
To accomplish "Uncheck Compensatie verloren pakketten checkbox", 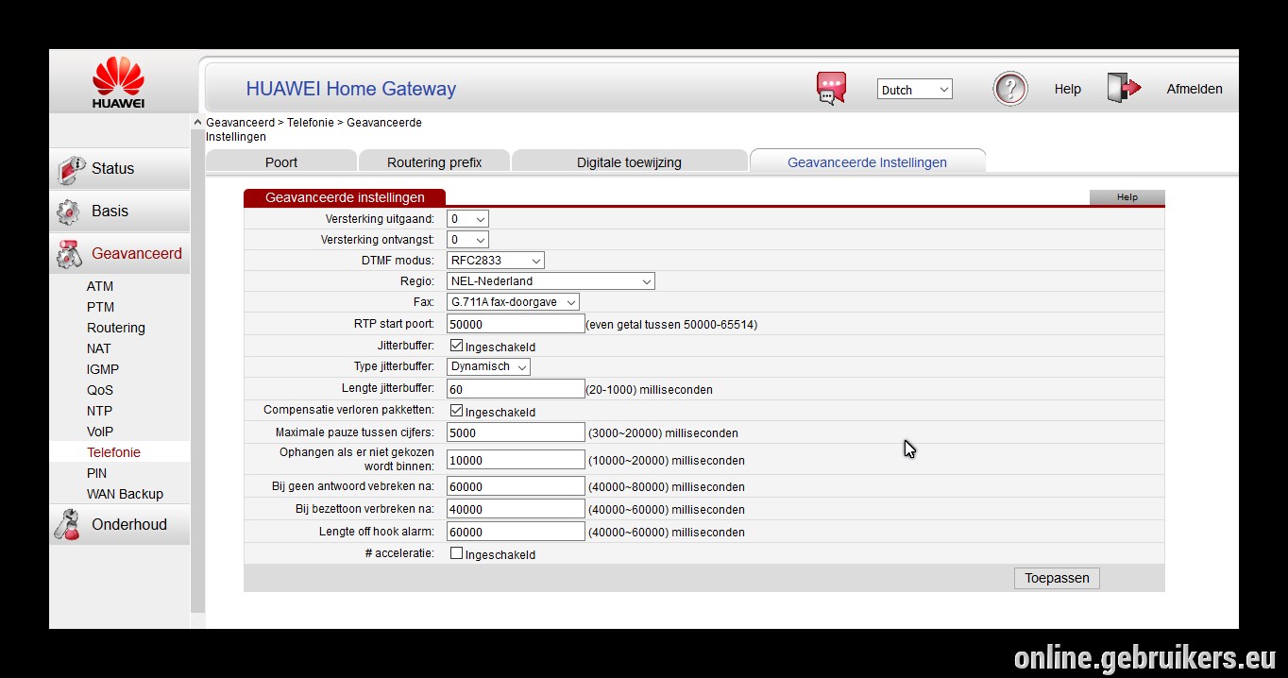I will [x=456, y=411].
